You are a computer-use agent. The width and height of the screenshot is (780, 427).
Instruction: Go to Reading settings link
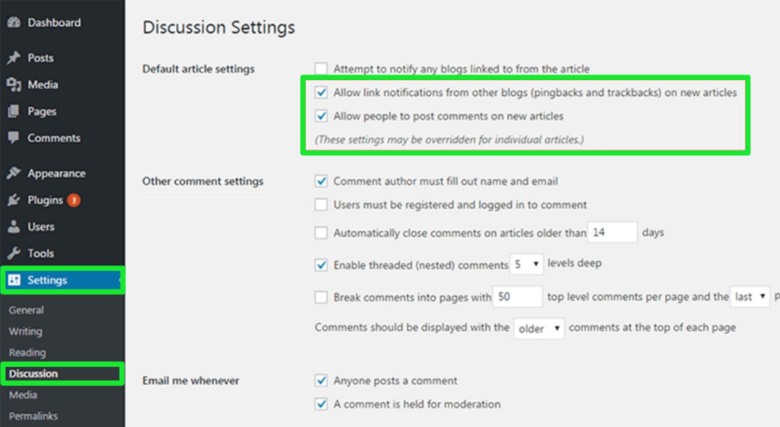pos(27,353)
